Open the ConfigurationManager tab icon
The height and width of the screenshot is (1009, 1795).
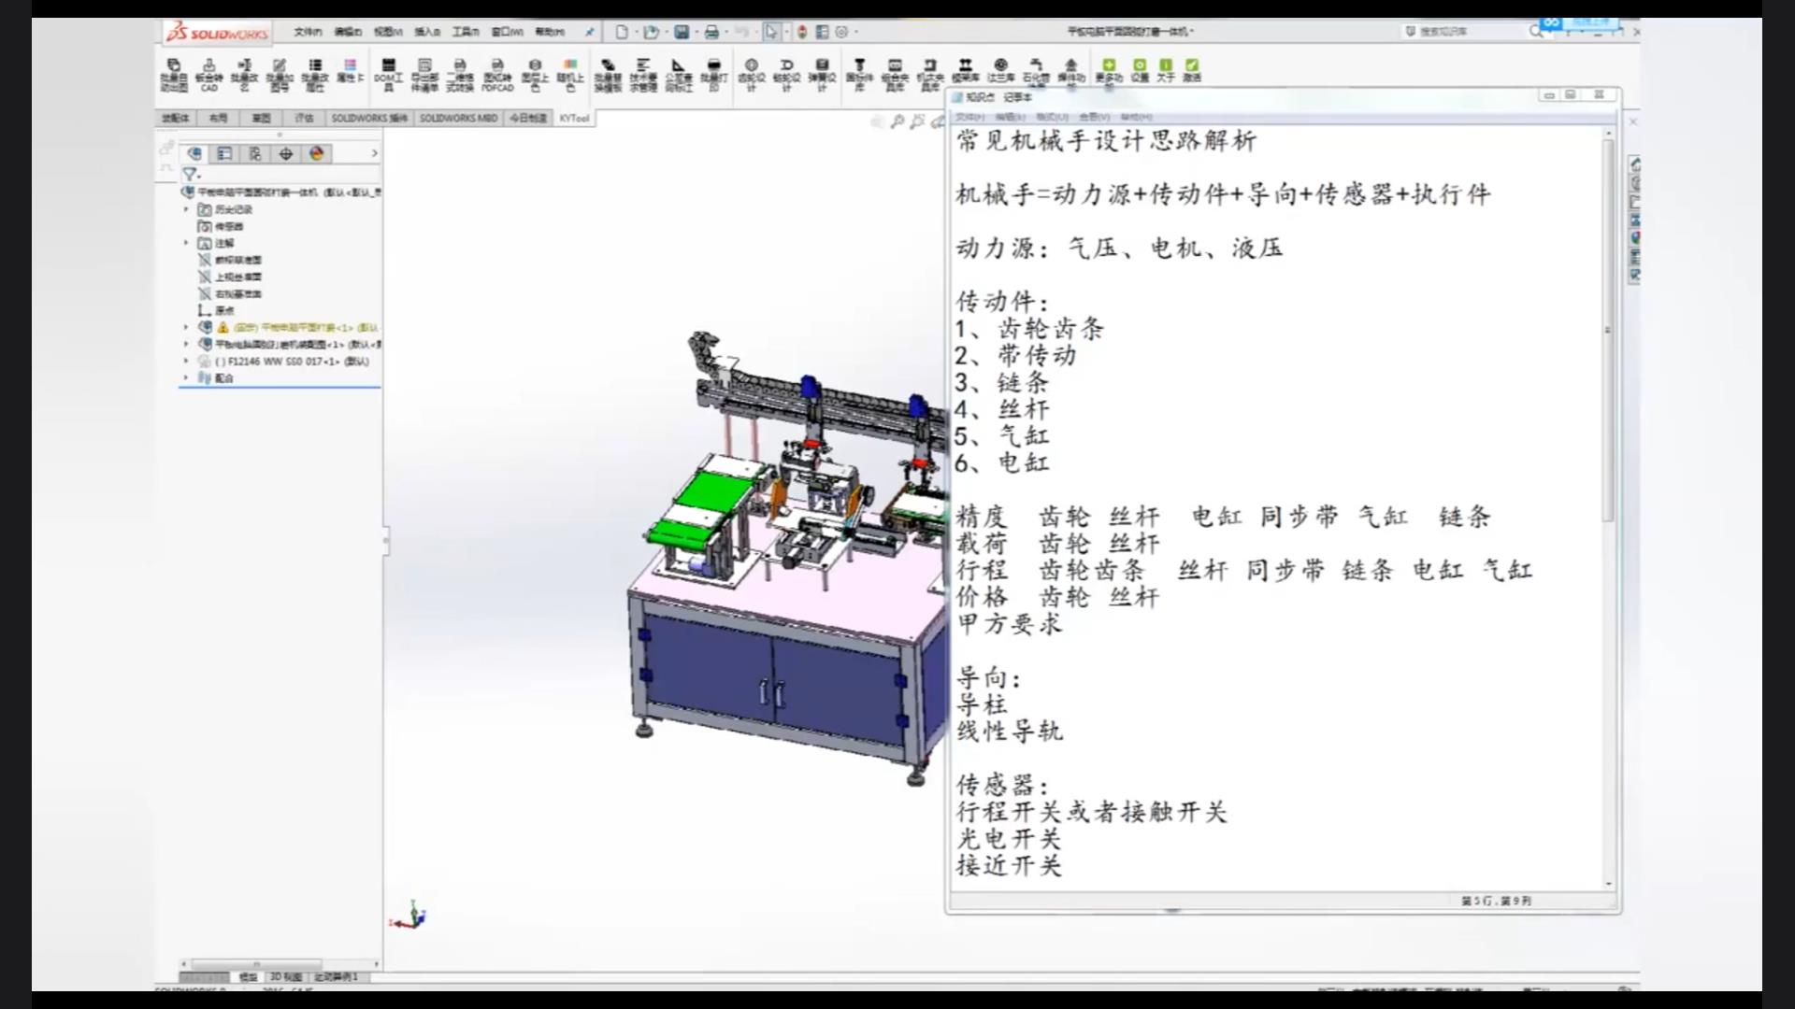click(255, 153)
